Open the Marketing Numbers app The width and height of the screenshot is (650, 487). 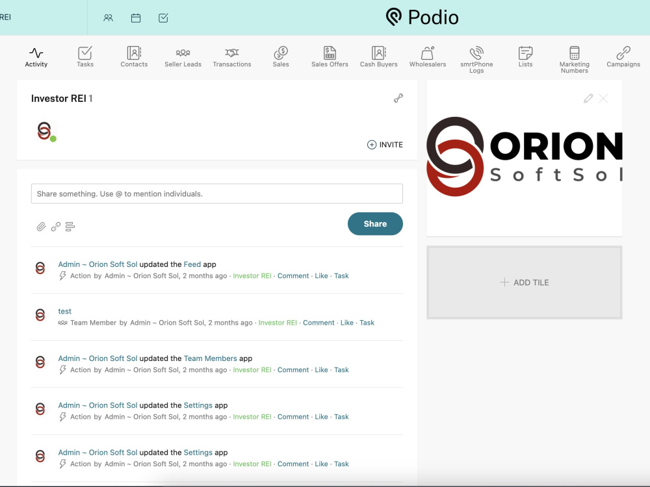coord(574,60)
